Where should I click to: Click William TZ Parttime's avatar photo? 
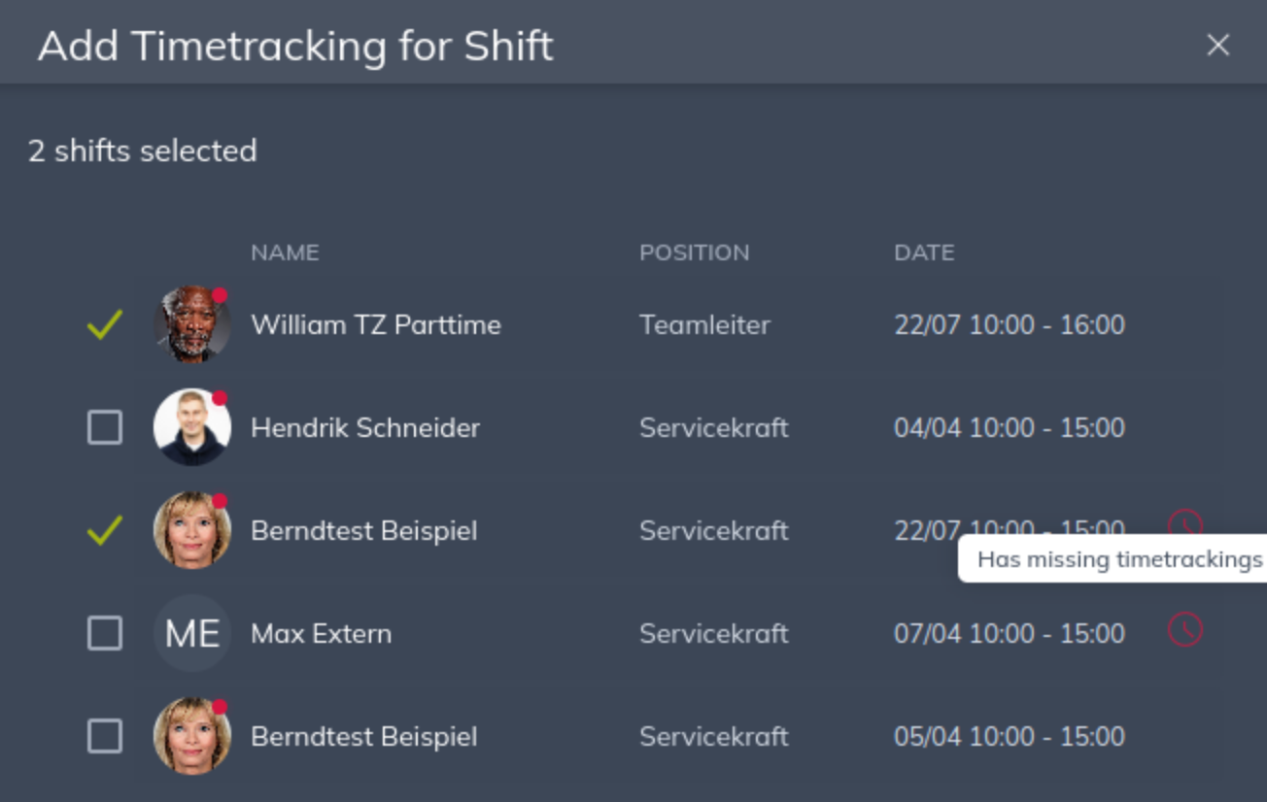pyautogui.click(x=191, y=324)
